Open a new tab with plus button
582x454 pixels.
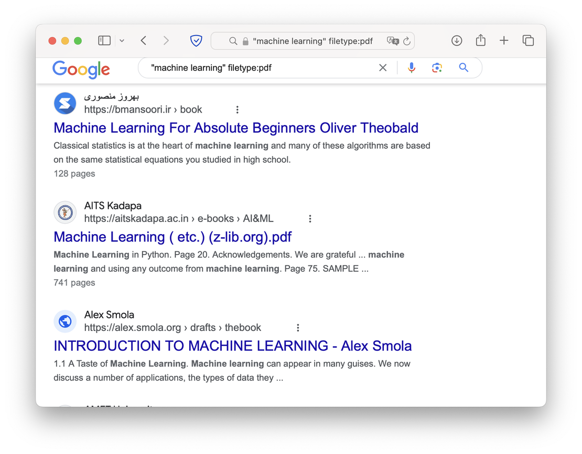pyautogui.click(x=504, y=40)
